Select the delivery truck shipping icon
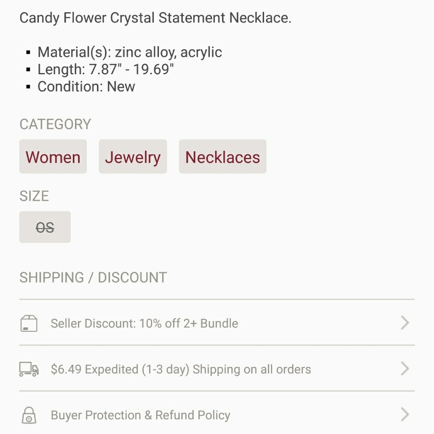Screen dimensions: 434x434 click(x=28, y=369)
